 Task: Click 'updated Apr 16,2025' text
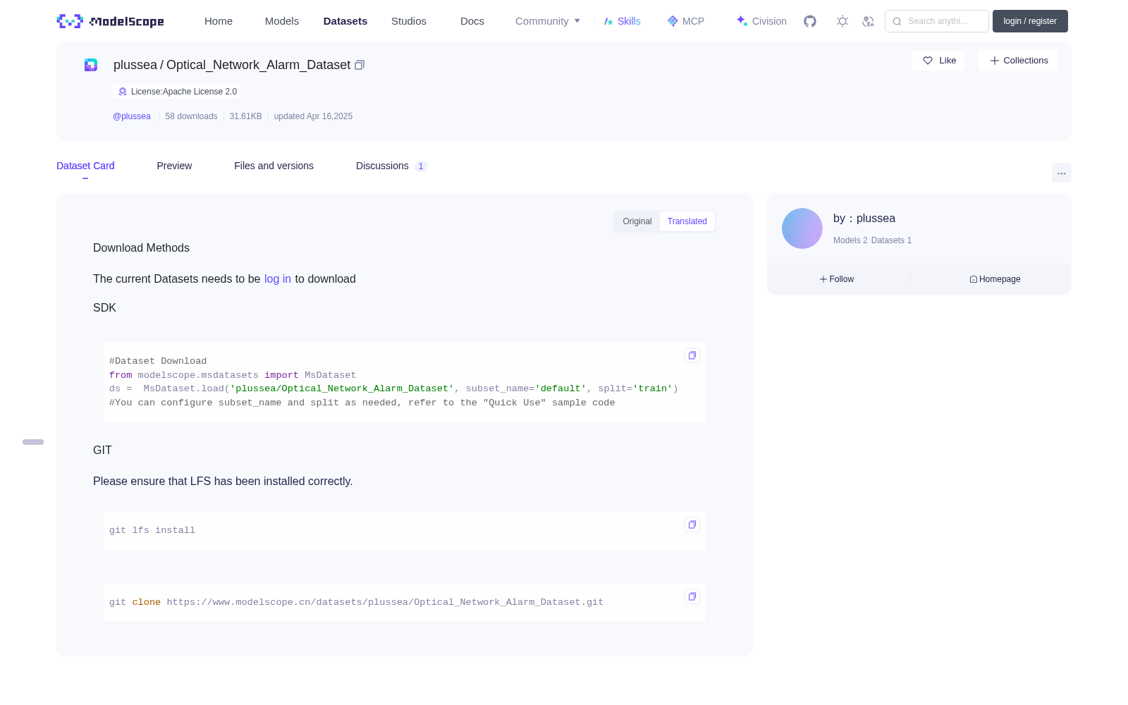313,116
